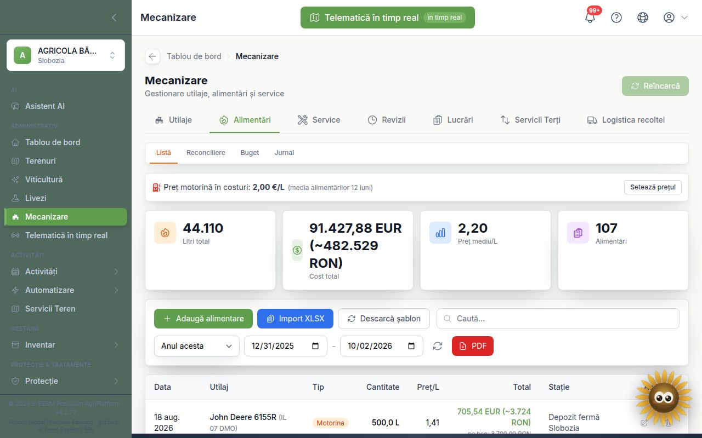The width and height of the screenshot is (702, 438).
Task: Open the Logistica recoltei tab
Action: point(626,120)
